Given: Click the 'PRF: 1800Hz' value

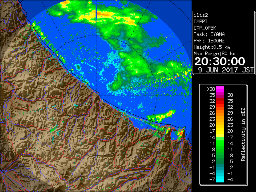Looking at the screenshot, I should [209, 41].
